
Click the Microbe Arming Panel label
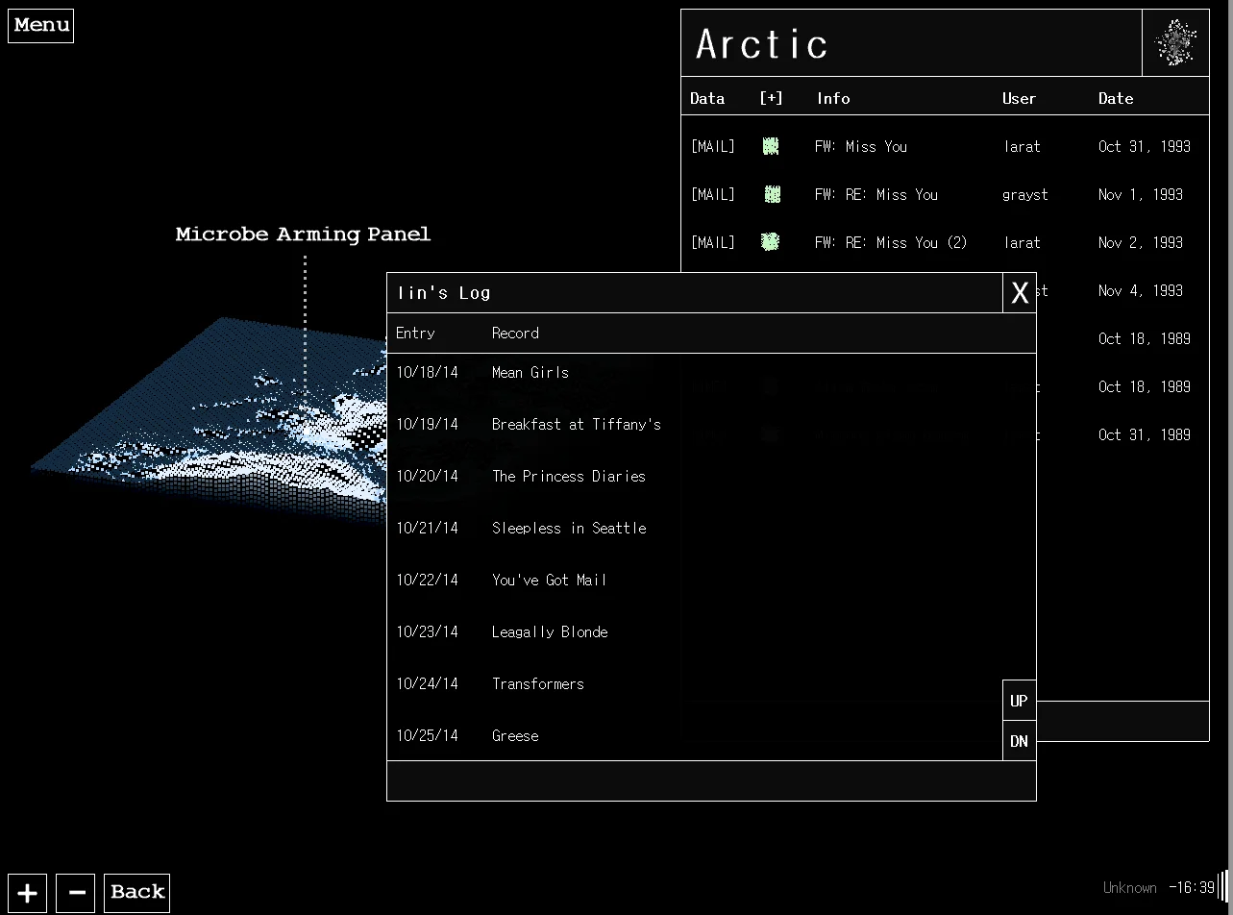coord(303,235)
